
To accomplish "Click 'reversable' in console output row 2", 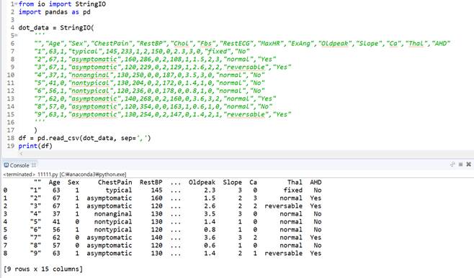I will coord(284,206).
